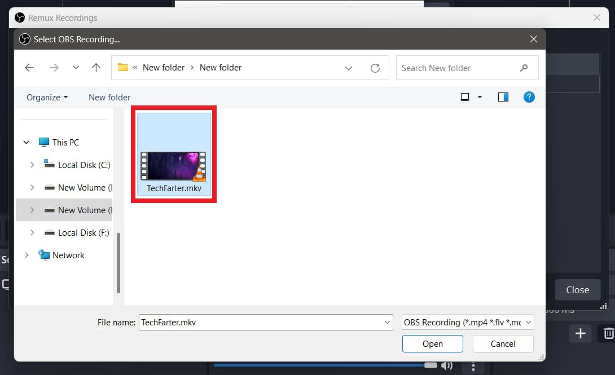This screenshot has width=615, height=375.
Task: Open the File name history dropdown
Action: click(386, 322)
